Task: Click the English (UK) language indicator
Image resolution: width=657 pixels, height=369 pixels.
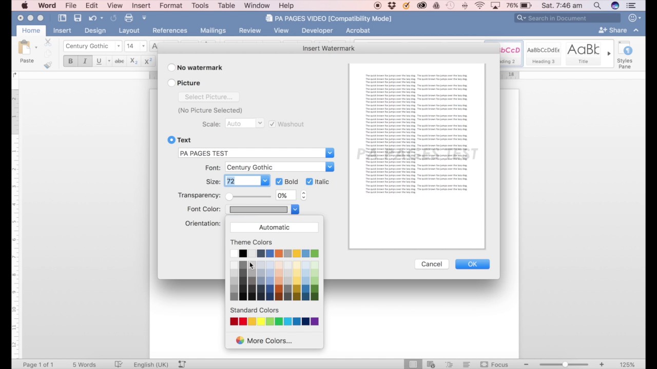Action: 151,364
